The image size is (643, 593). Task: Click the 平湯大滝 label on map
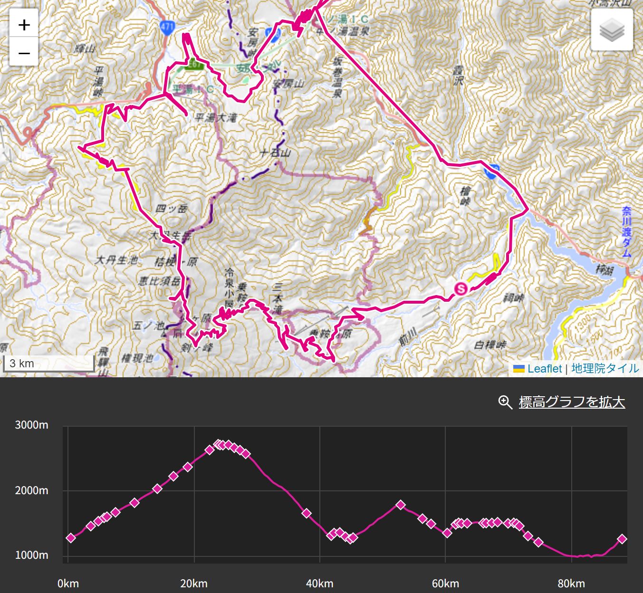coord(216,117)
